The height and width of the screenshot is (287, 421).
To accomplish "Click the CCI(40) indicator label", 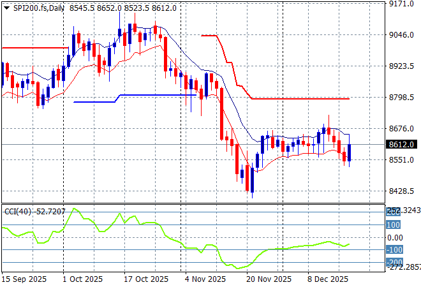I will point(17,211).
